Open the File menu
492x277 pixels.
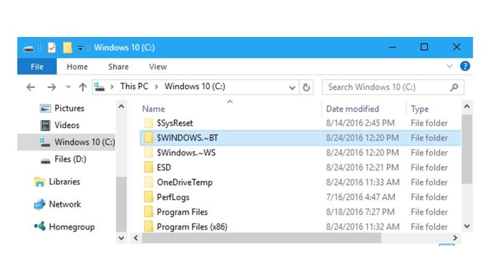37,66
